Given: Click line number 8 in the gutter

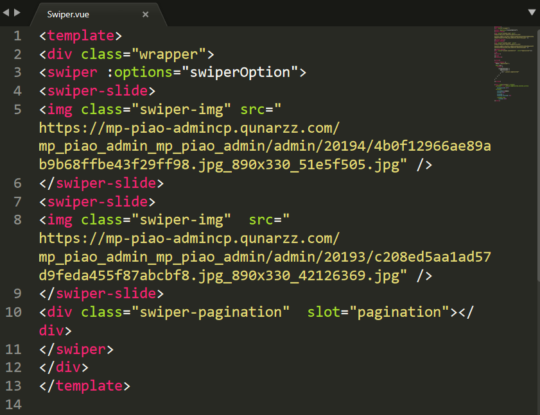Looking at the screenshot, I should pyautogui.click(x=17, y=221).
